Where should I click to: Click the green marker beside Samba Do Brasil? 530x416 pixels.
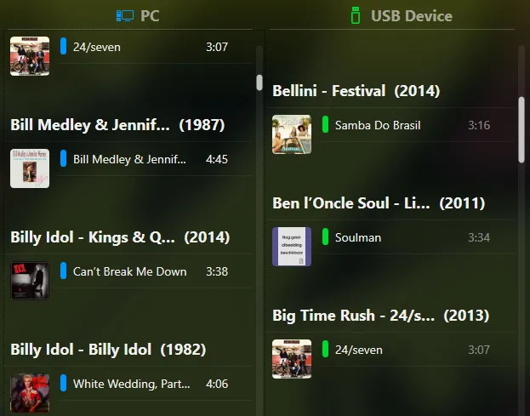pos(325,124)
